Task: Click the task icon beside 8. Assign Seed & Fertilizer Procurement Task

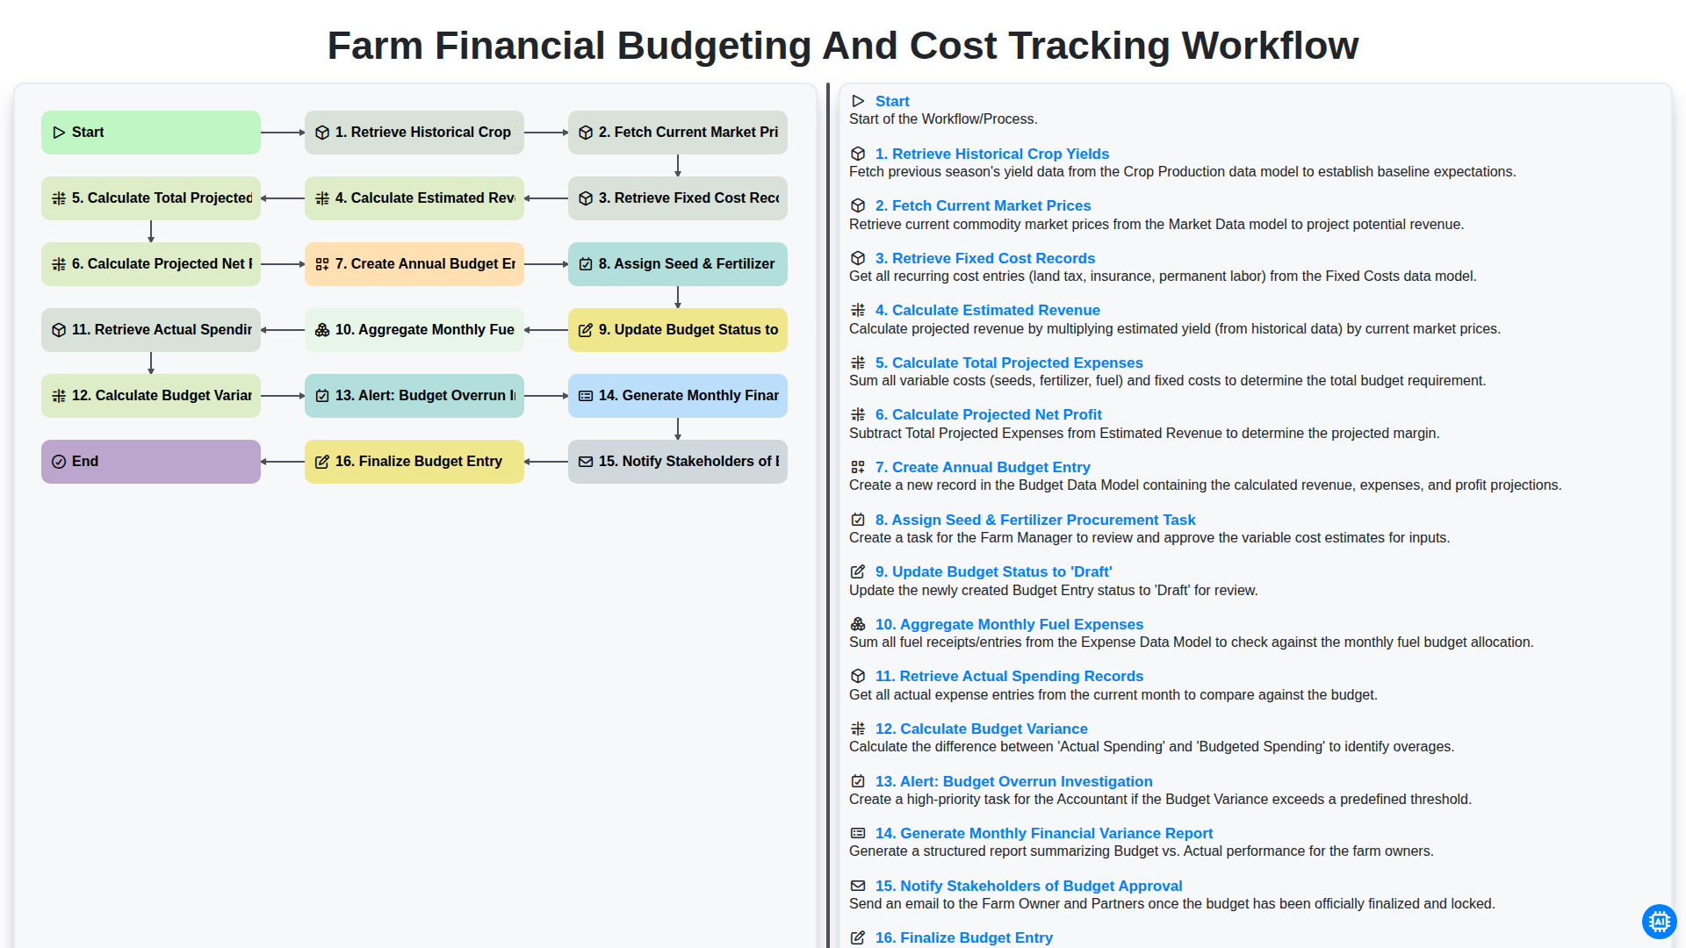Action: (x=858, y=520)
